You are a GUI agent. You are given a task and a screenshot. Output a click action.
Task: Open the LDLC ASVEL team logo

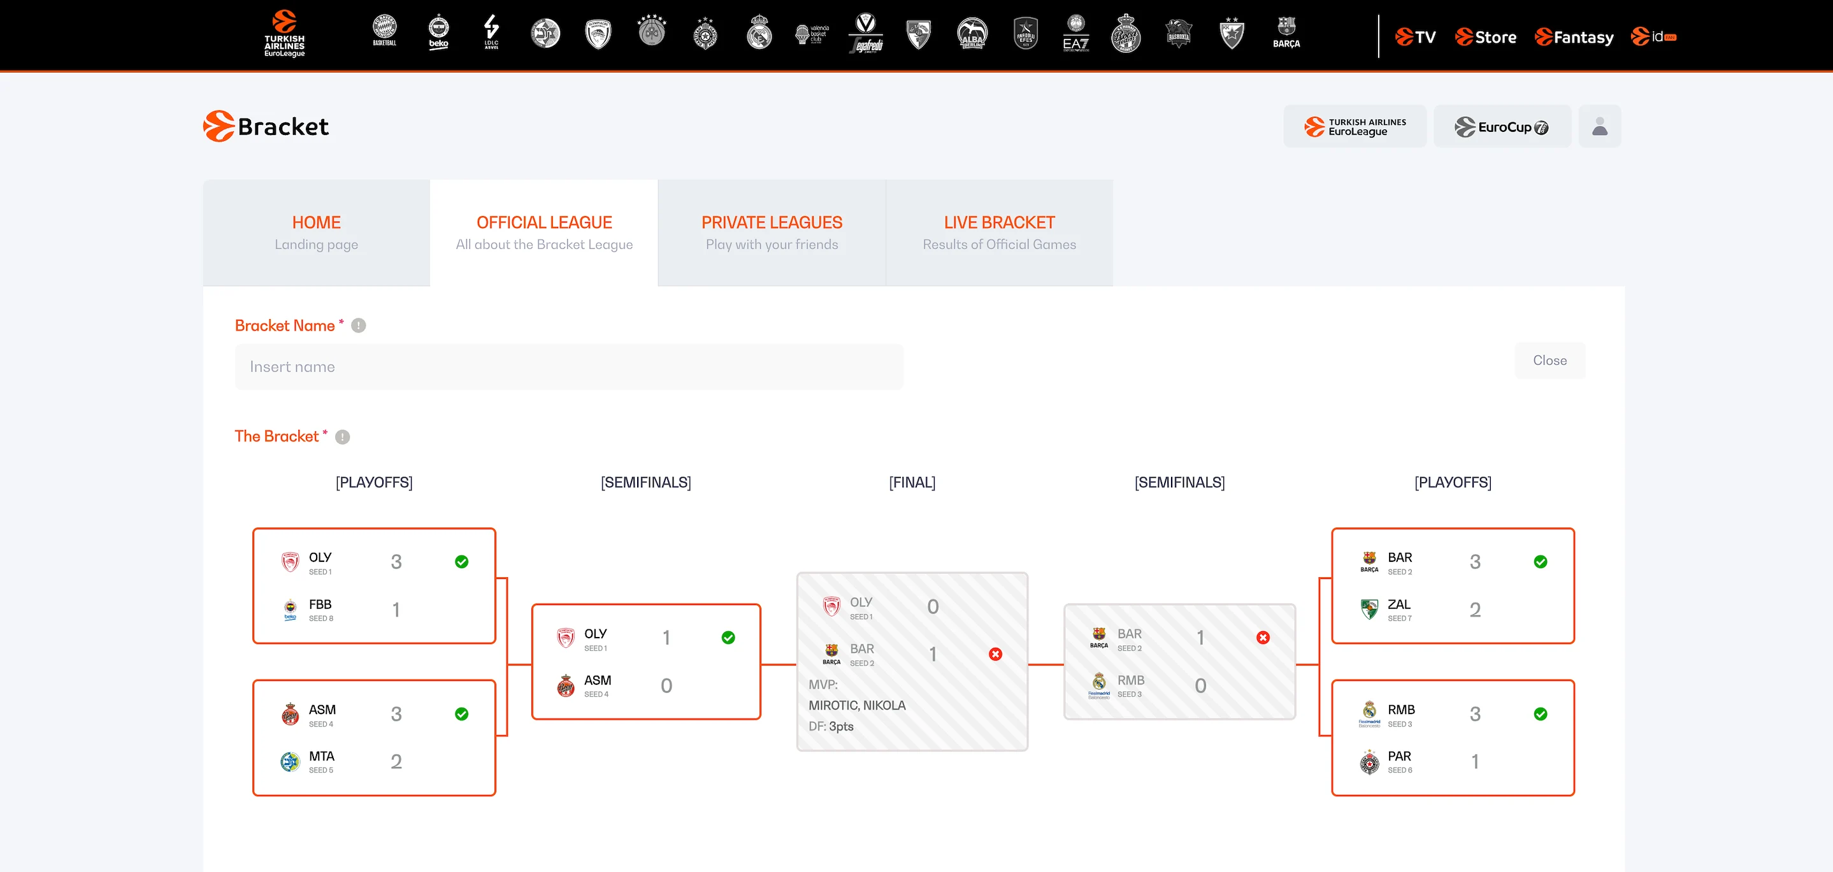(x=491, y=31)
